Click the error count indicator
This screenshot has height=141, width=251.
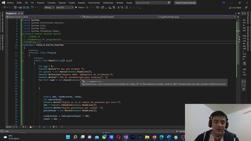24,127
